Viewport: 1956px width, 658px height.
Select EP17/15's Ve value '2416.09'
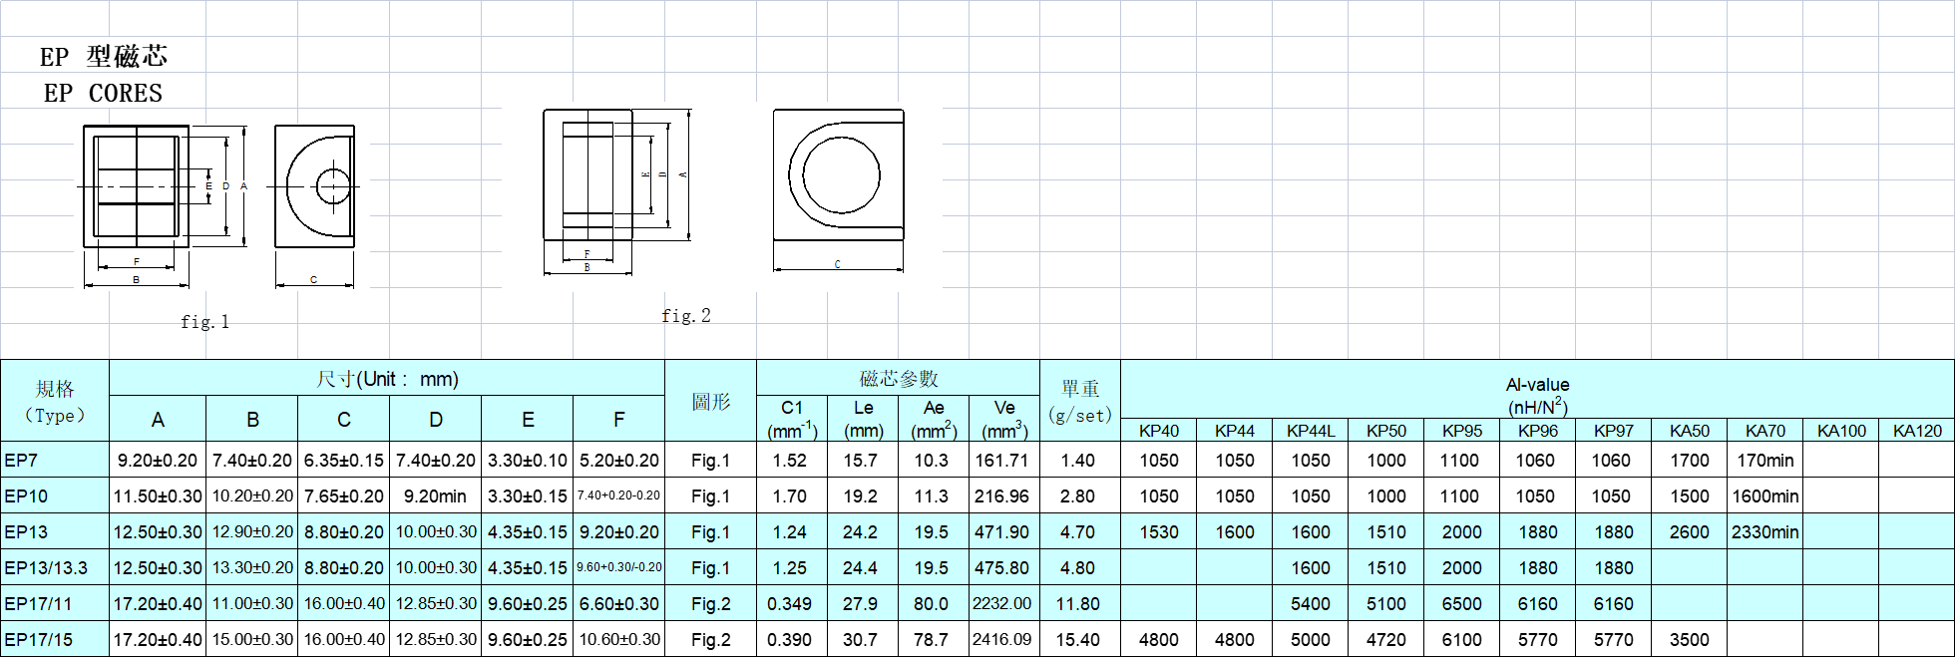click(1004, 639)
